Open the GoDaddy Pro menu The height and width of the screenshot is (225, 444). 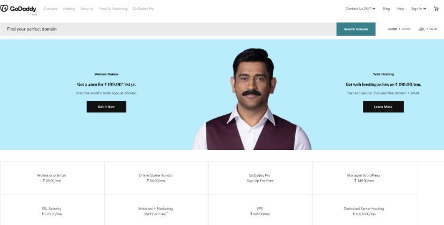(143, 9)
